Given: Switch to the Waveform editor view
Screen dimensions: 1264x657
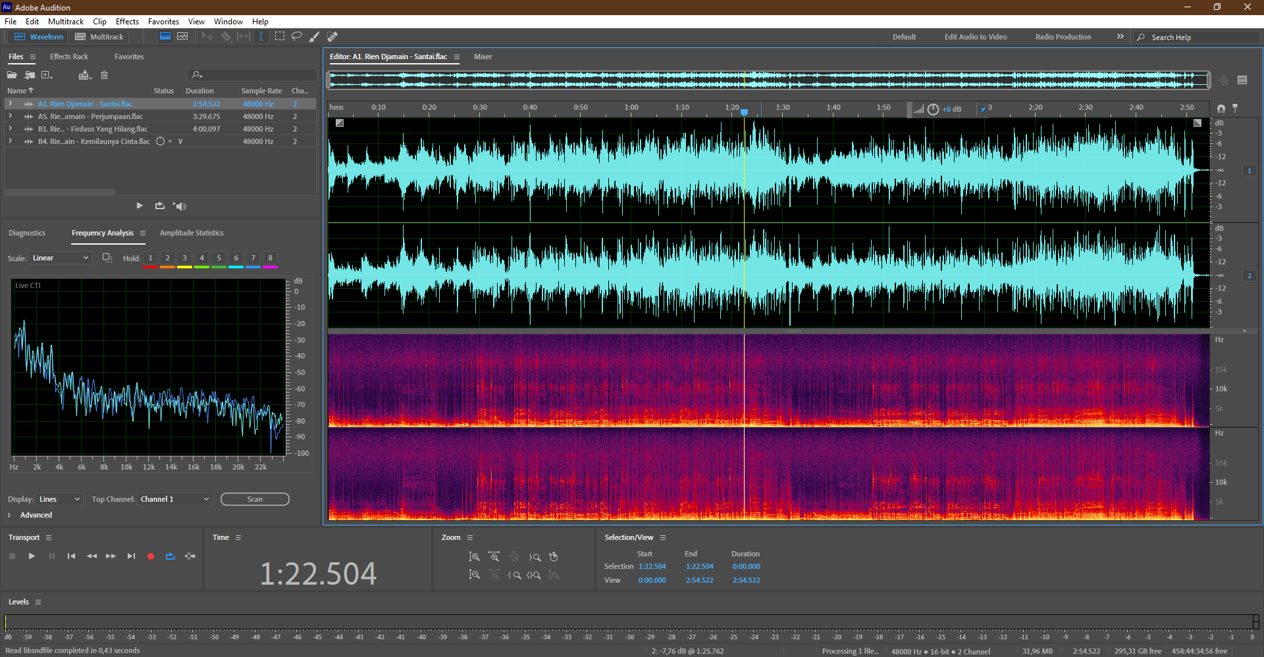Looking at the screenshot, I should [39, 37].
